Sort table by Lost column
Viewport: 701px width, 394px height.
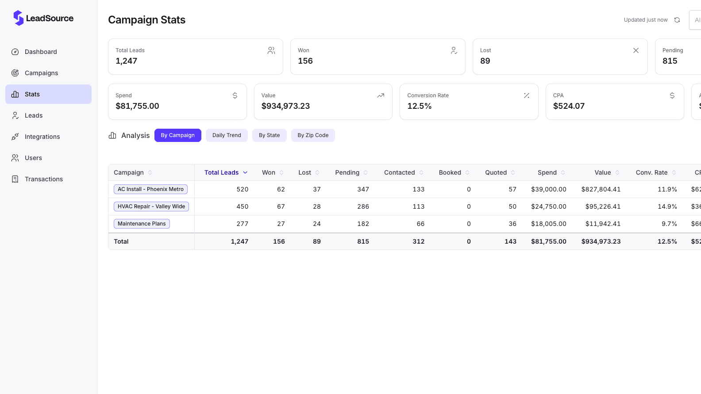(309, 172)
